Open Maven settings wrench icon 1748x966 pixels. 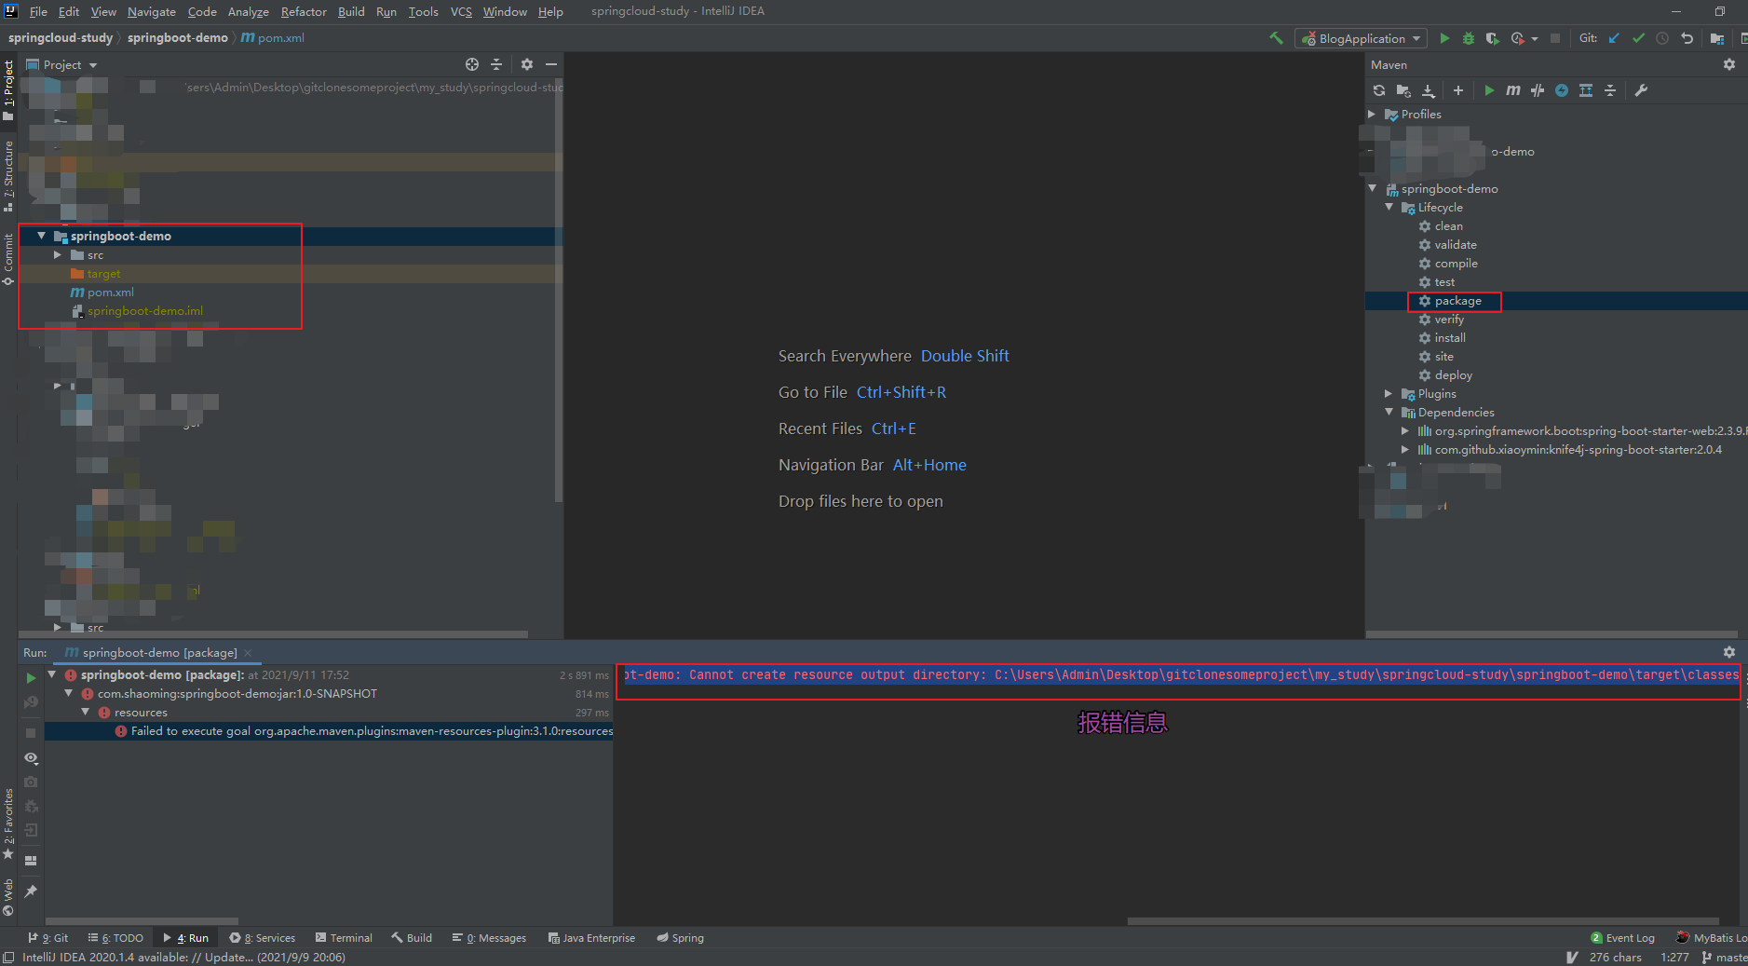(x=1641, y=90)
